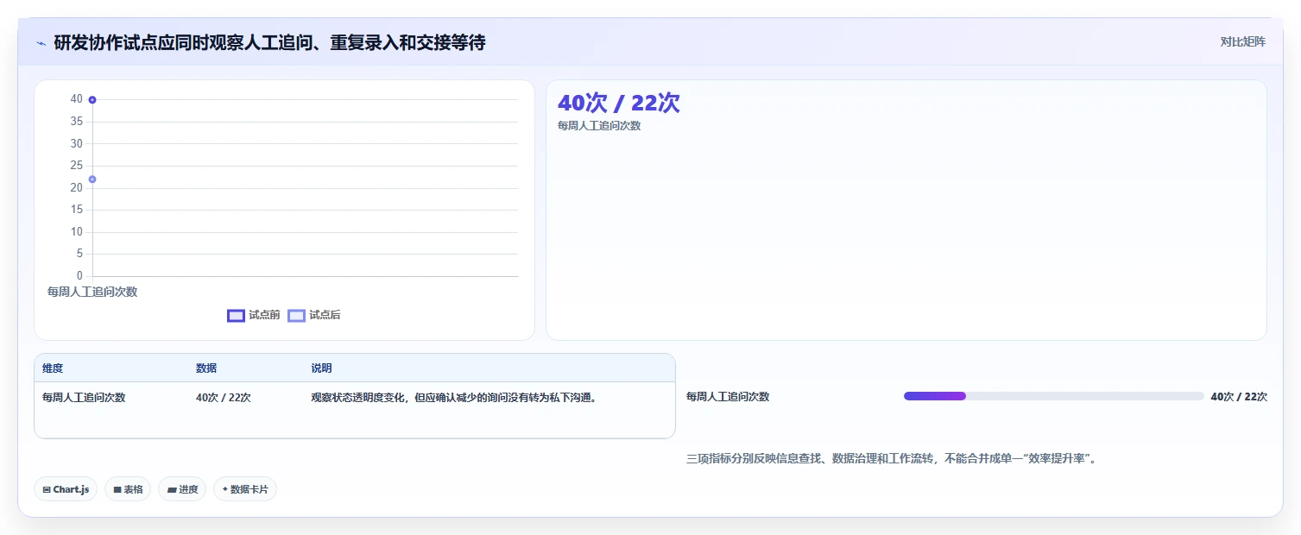Select the 进度 tag chip
Viewport: 1301px width, 535px height.
pyautogui.click(x=182, y=489)
